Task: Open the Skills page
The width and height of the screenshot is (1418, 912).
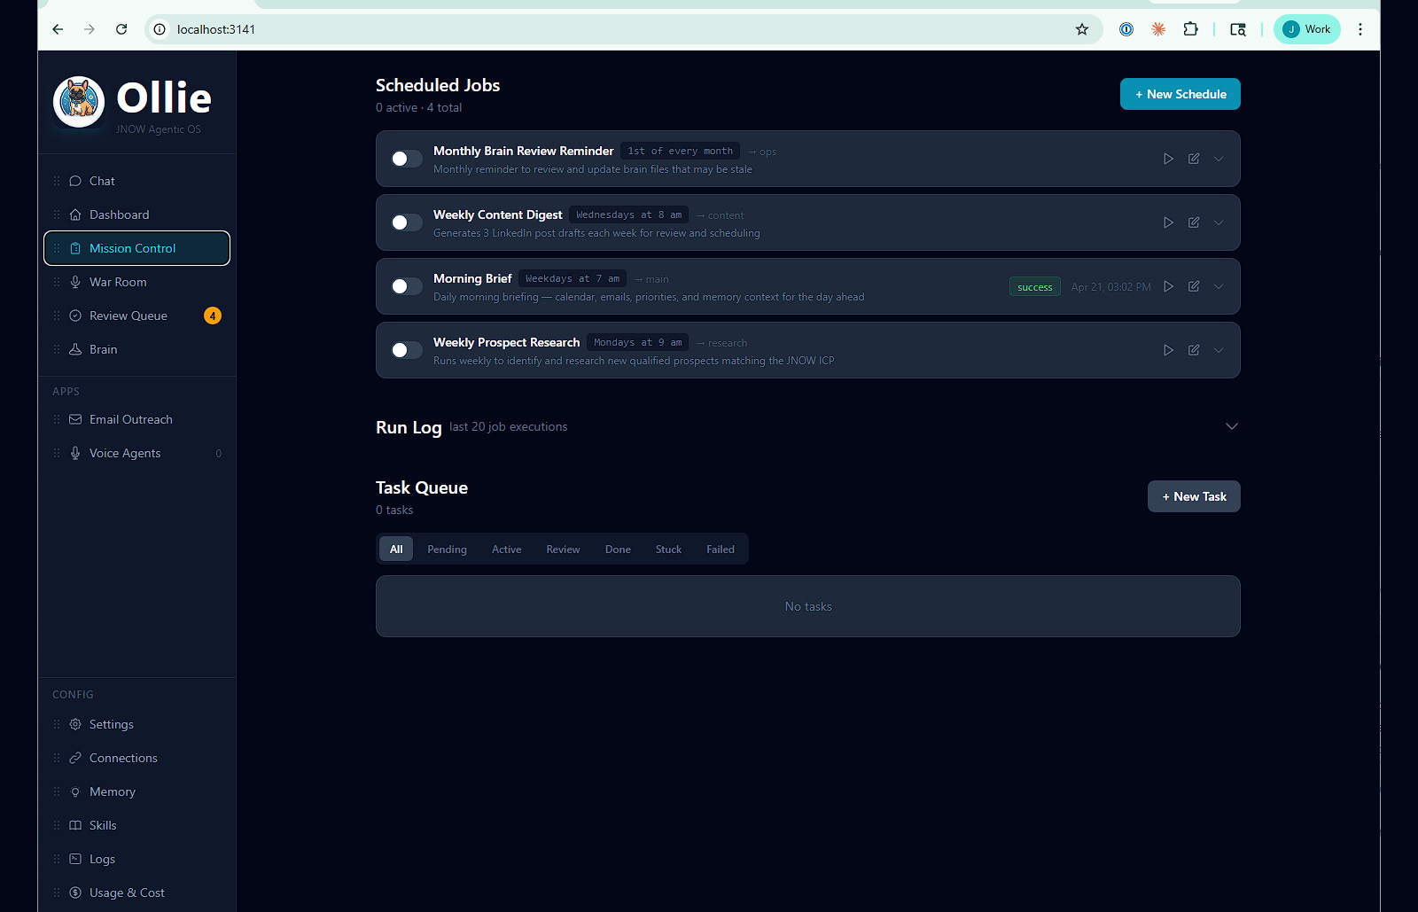Action: point(136,825)
